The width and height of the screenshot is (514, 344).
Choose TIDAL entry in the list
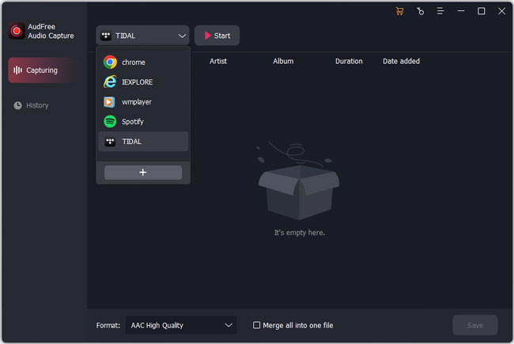point(143,142)
